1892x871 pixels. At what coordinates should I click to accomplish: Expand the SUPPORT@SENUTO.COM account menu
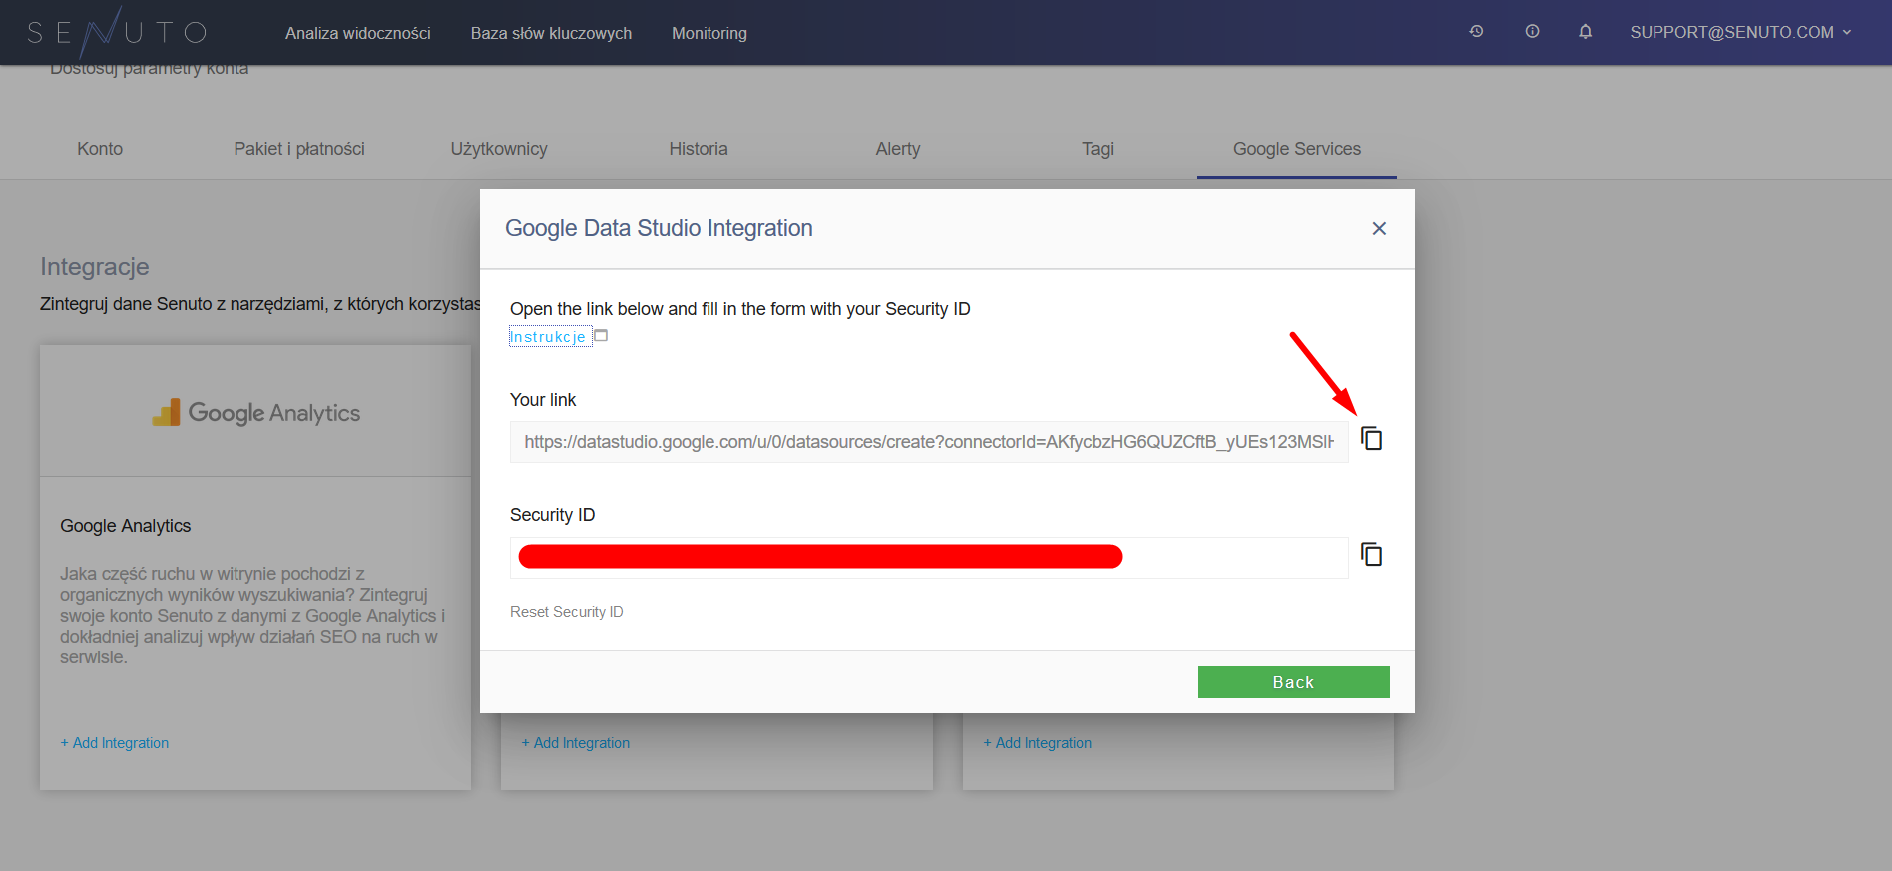(x=1740, y=32)
